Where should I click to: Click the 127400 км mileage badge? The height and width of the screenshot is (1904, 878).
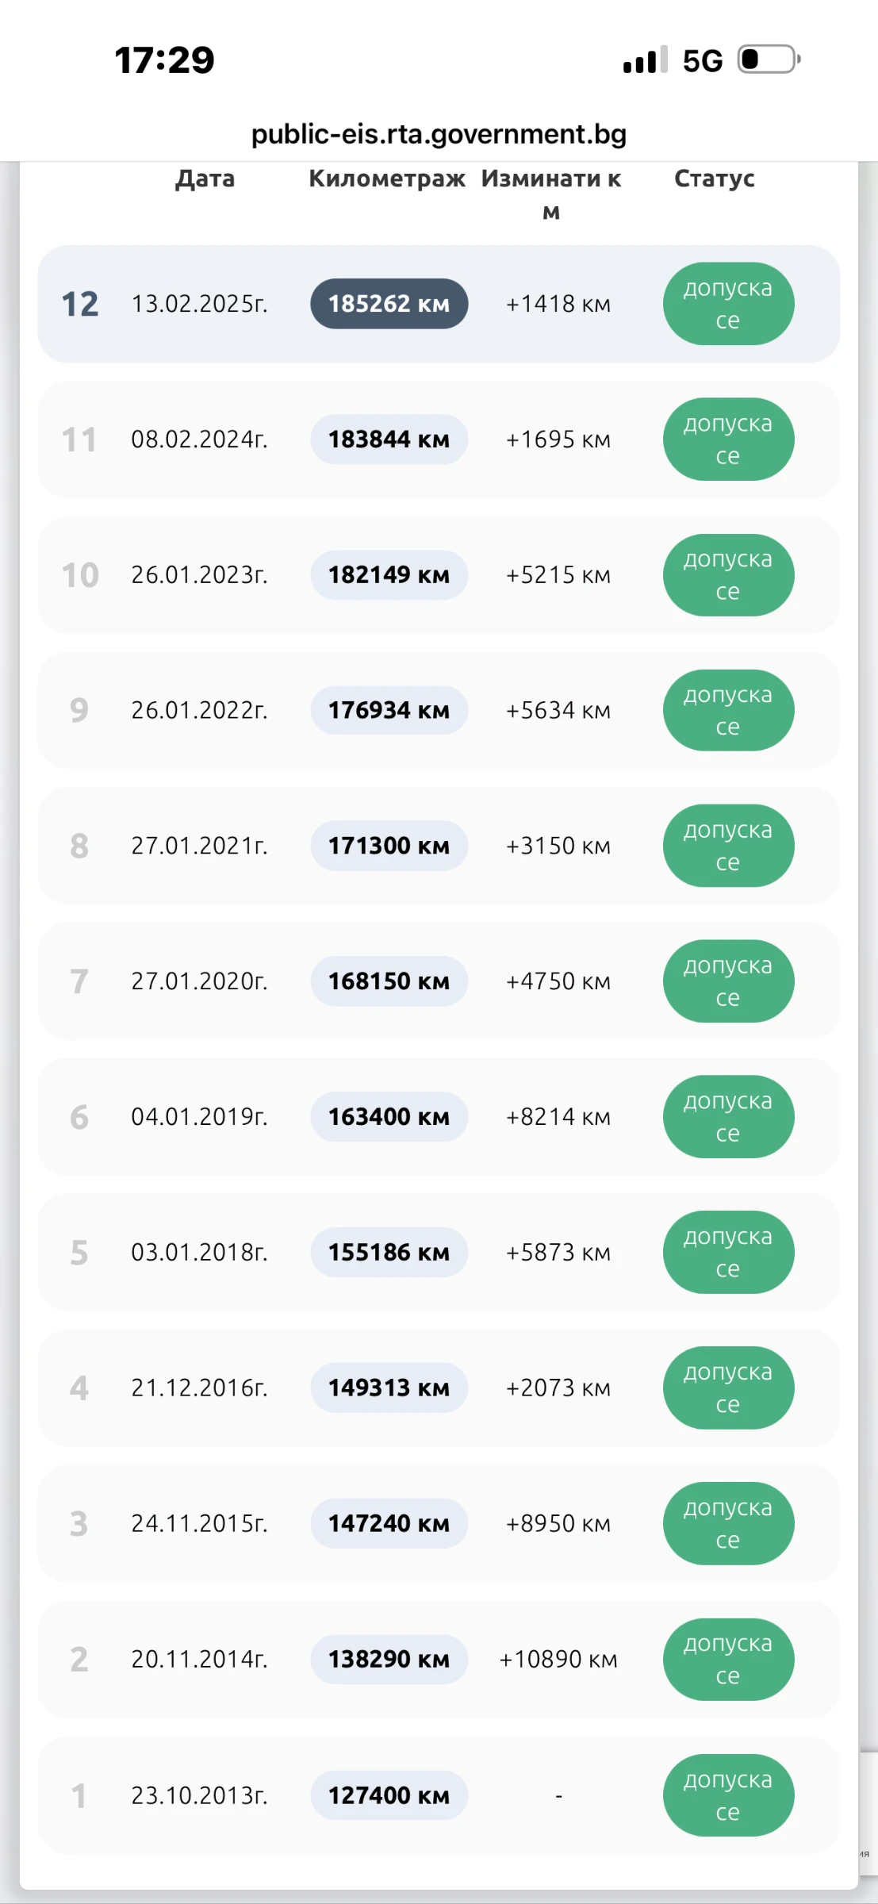pyautogui.click(x=389, y=1795)
